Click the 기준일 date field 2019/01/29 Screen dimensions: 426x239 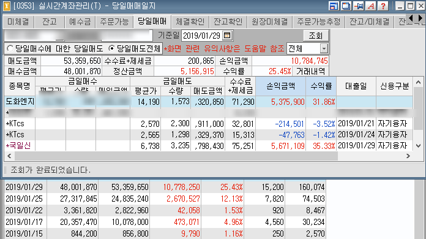[201, 36]
